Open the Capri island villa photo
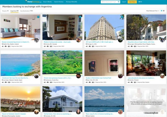 (x=146, y=27)
